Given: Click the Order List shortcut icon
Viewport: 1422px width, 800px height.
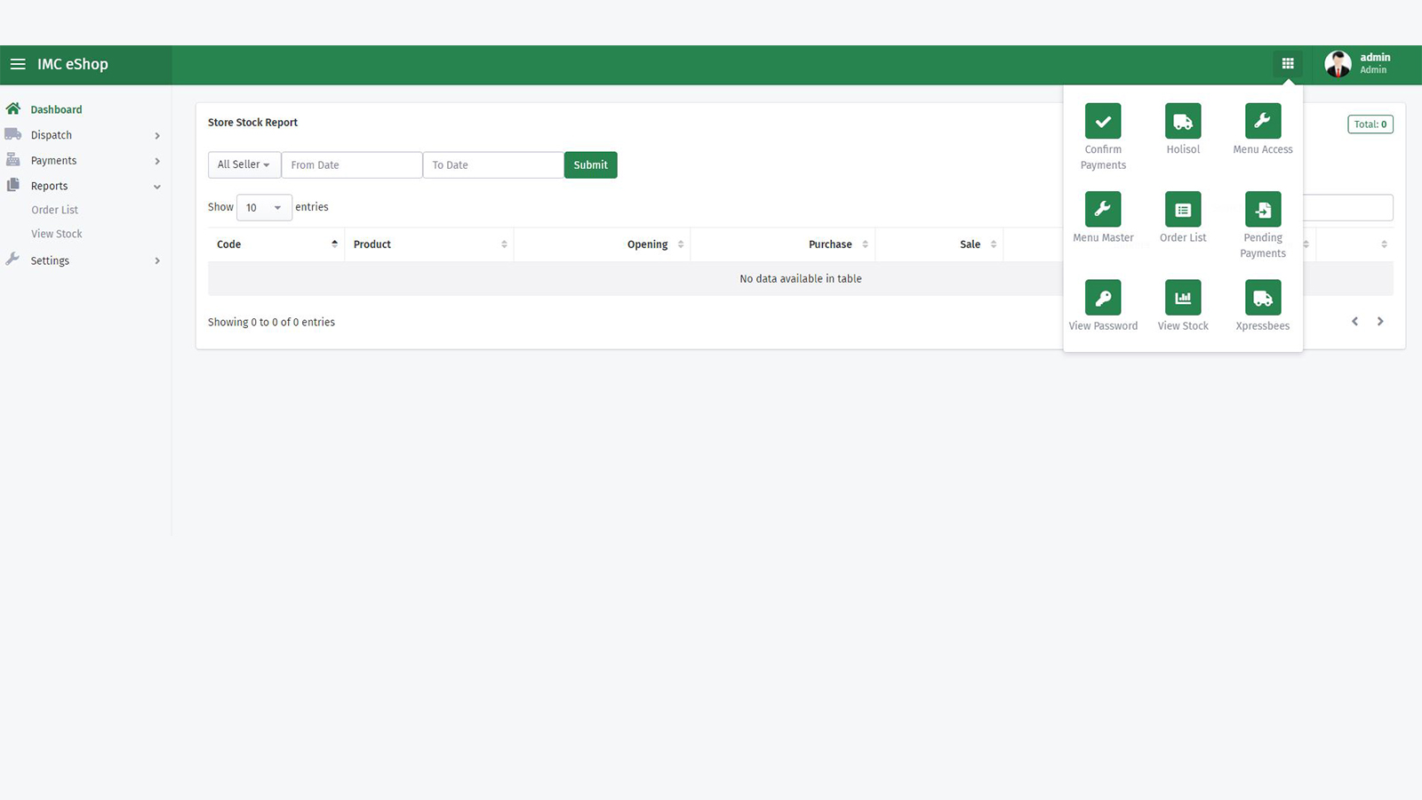Looking at the screenshot, I should pos(1183,210).
